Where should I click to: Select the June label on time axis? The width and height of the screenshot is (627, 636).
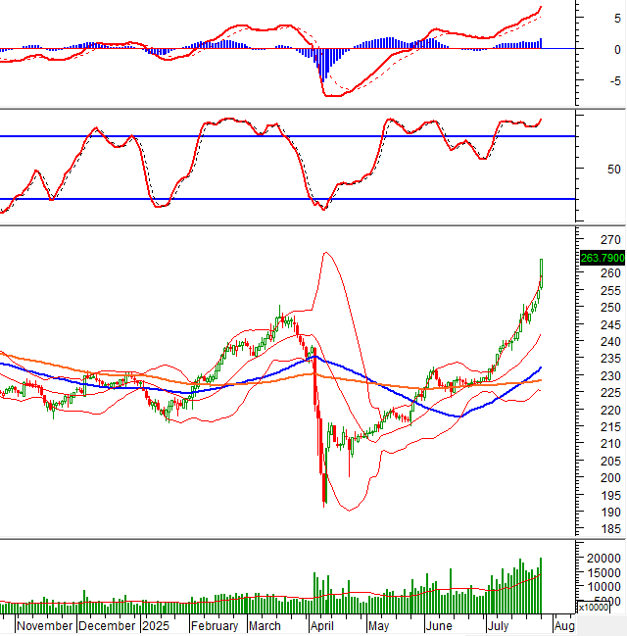pos(439,626)
